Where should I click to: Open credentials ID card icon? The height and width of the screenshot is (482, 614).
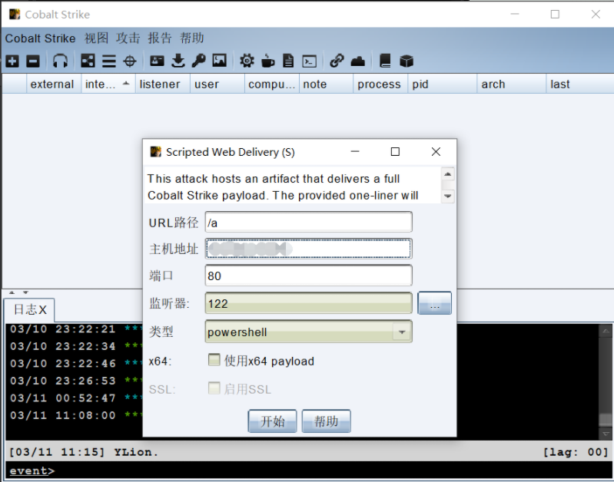pos(157,61)
